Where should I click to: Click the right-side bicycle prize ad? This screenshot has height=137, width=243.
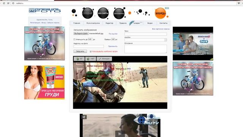(x=193, y=79)
